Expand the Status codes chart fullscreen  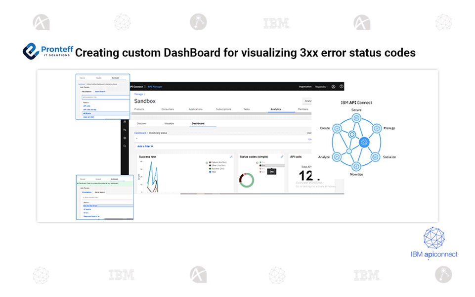(282, 157)
